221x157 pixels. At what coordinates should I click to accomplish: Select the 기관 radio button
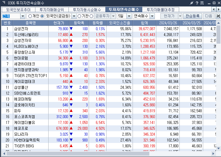(x=79, y=16)
